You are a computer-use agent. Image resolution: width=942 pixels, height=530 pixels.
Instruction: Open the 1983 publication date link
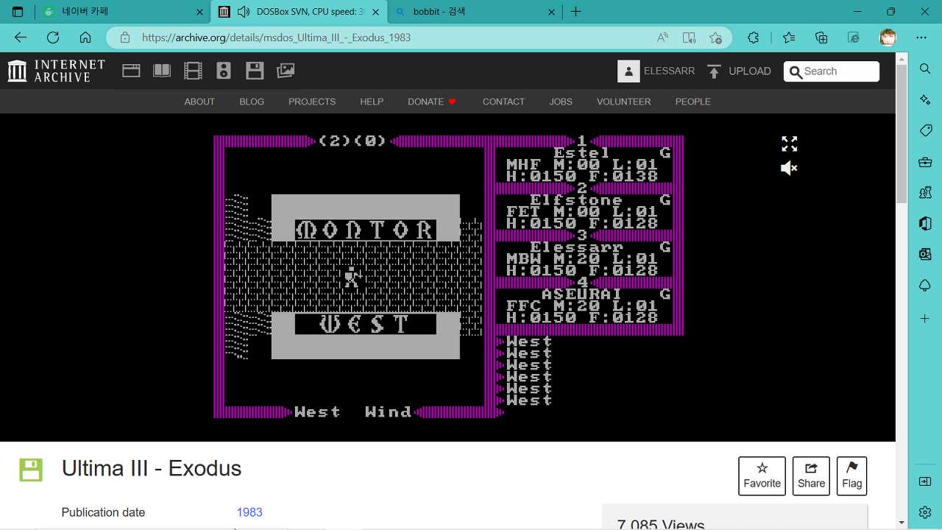pos(249,512)
